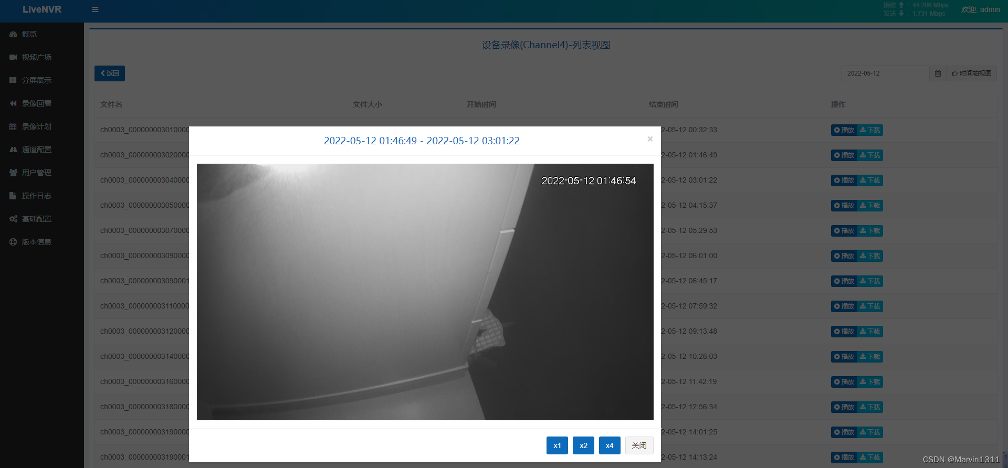Play the recording ending 14:01:25

(x=844, y=432)
